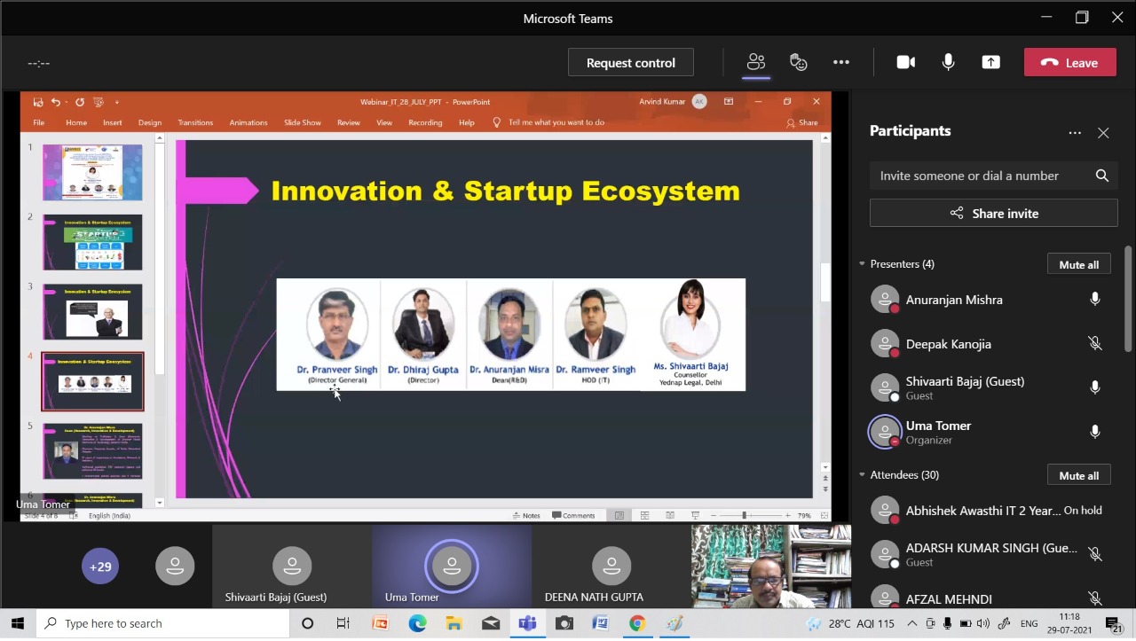This screenshot has height=641, width=1136.
Task: Open more actions ellipsis in meeting toolbar
Action: tap(840, 62)
